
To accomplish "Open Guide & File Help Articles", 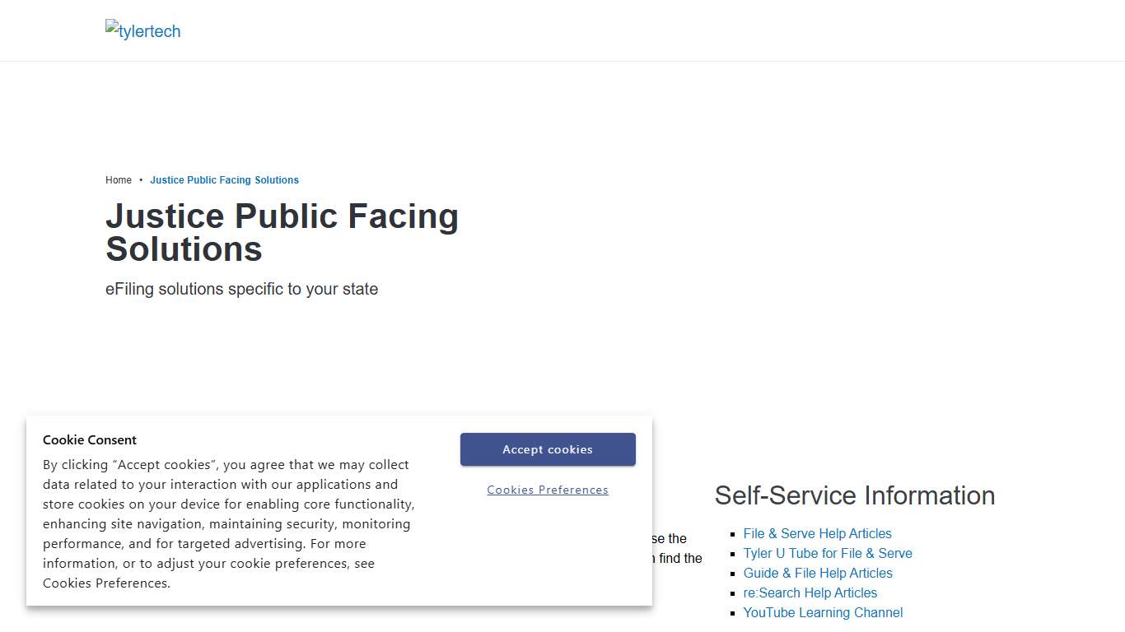I will [x=818, y=573].
